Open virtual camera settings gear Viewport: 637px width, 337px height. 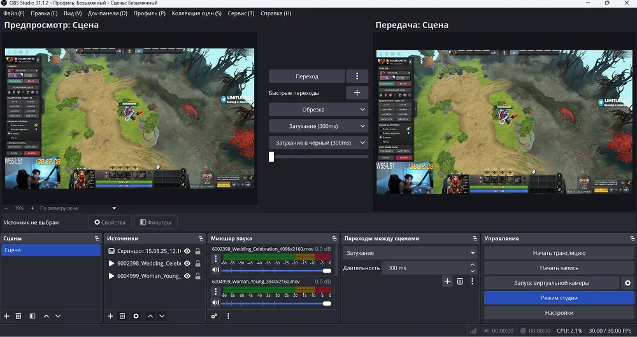coord(627,283)
